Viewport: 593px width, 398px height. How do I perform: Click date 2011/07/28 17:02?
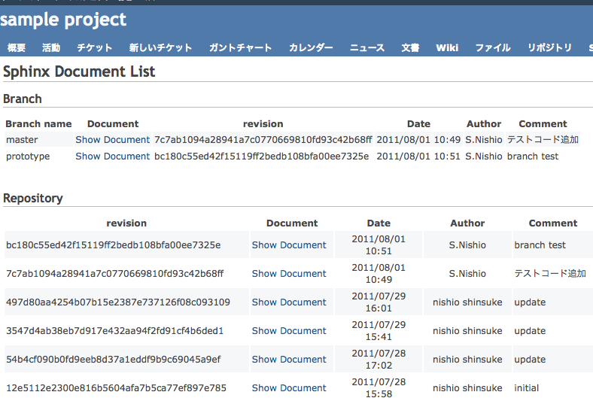coord(379,360)
